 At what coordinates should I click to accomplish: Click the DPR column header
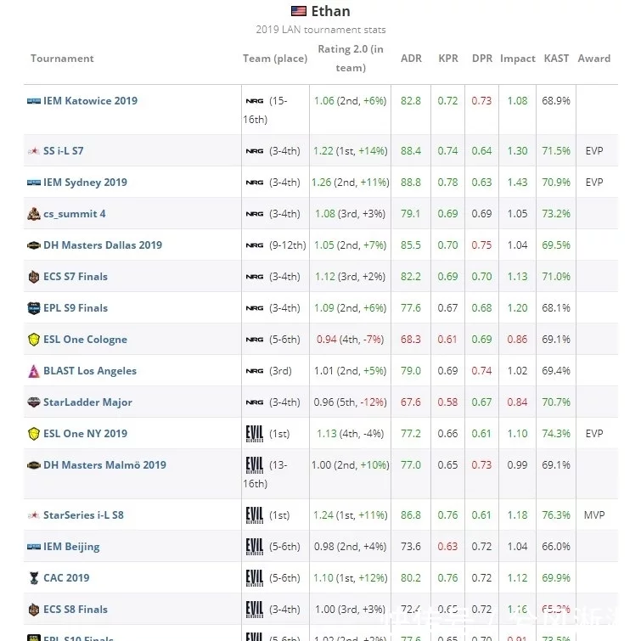[x=482, y=59]
